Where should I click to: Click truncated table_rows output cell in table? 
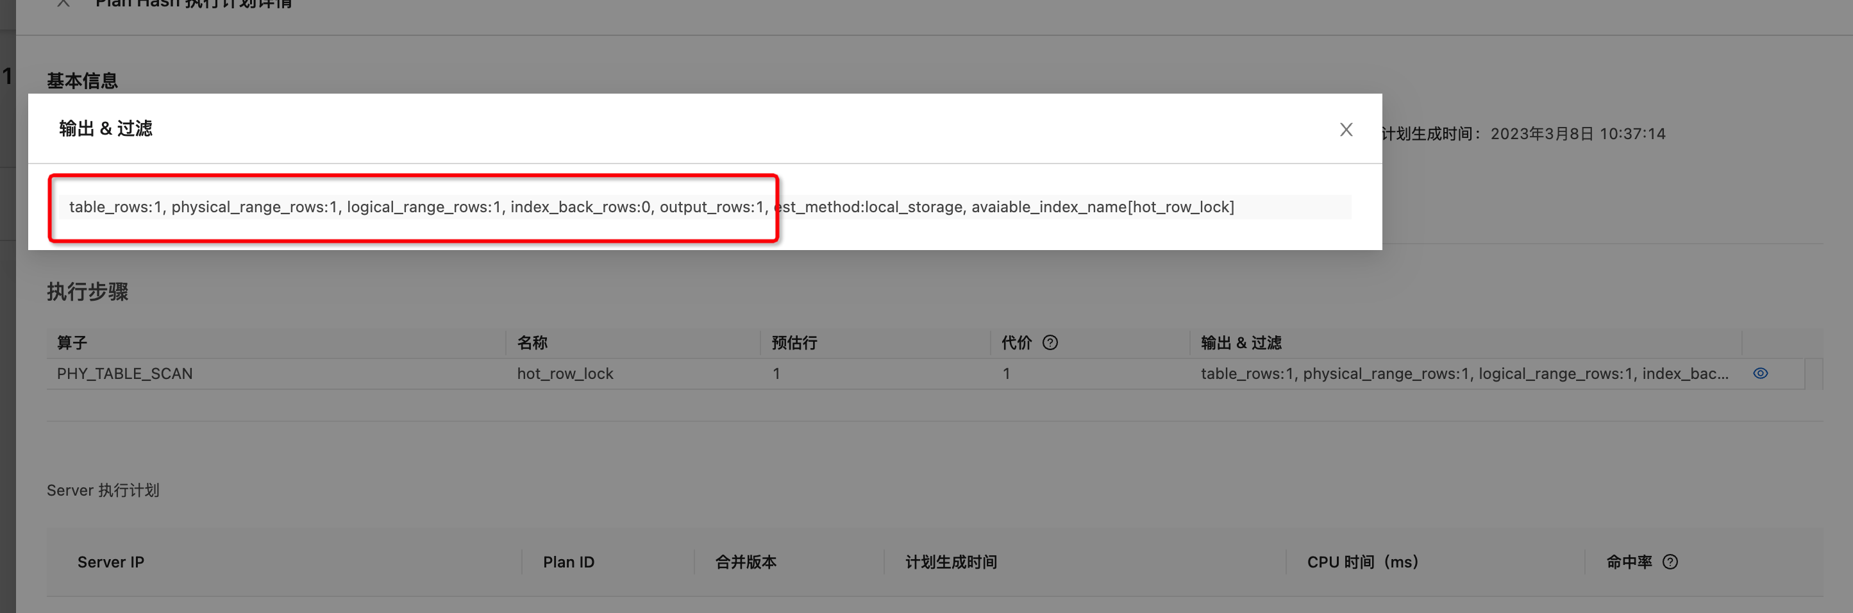pyautogui.click(x=1464, y=373)
